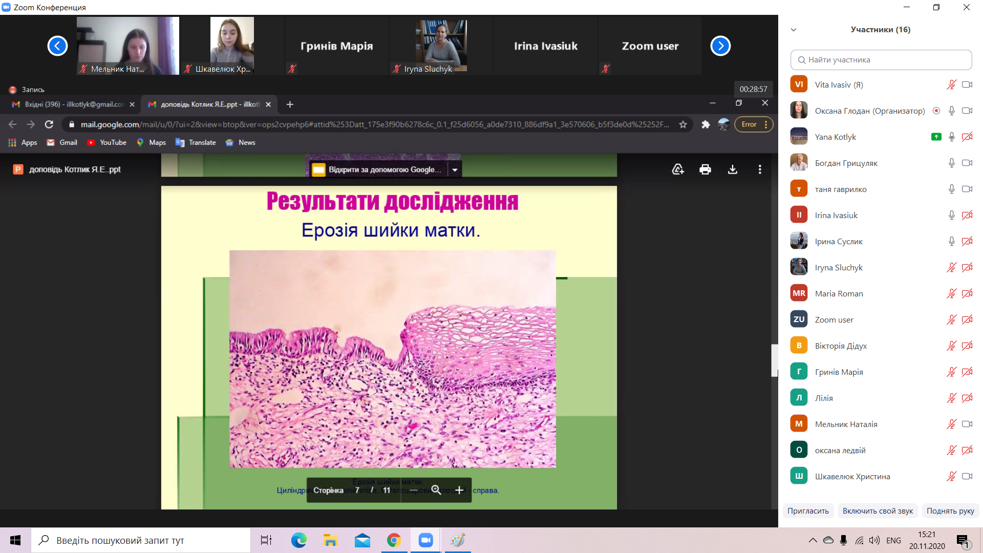983x553 pixels.
Task: Open the viewer's three-dot more options
Action: 760,169
